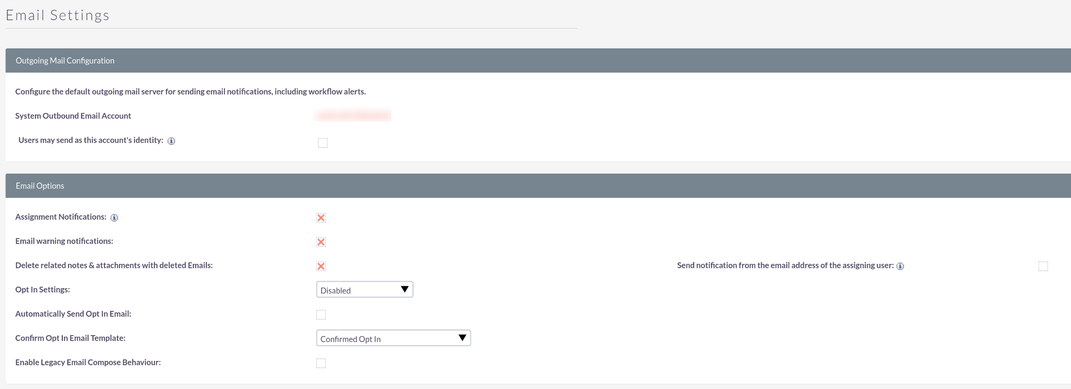Toggle the Assignment Notifications checkbox
Image resolution: width=1071 pixels, height=389 pixels.
321,218
